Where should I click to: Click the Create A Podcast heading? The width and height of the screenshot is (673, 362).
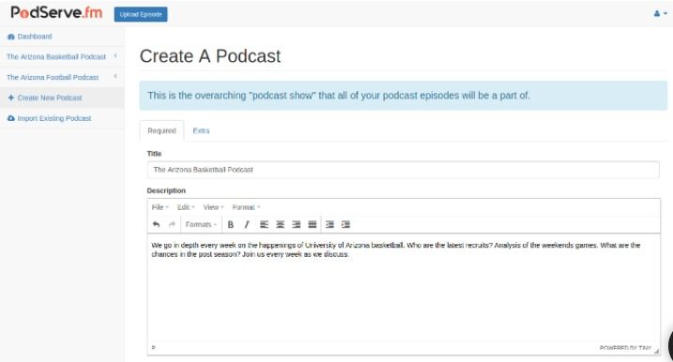click(210, 56)
